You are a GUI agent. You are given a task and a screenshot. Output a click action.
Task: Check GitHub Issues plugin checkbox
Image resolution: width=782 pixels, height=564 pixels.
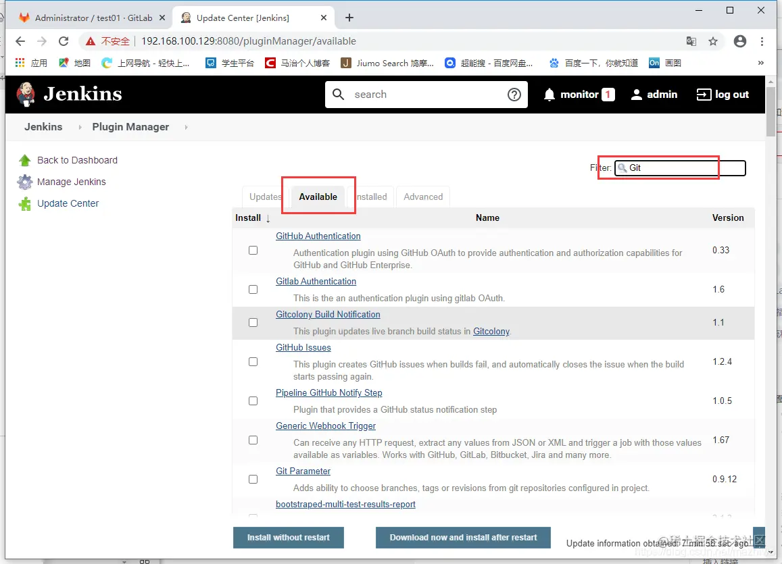tap(253, 362)
